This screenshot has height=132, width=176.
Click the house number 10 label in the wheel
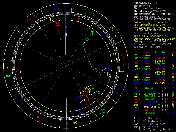pos(51,20)
